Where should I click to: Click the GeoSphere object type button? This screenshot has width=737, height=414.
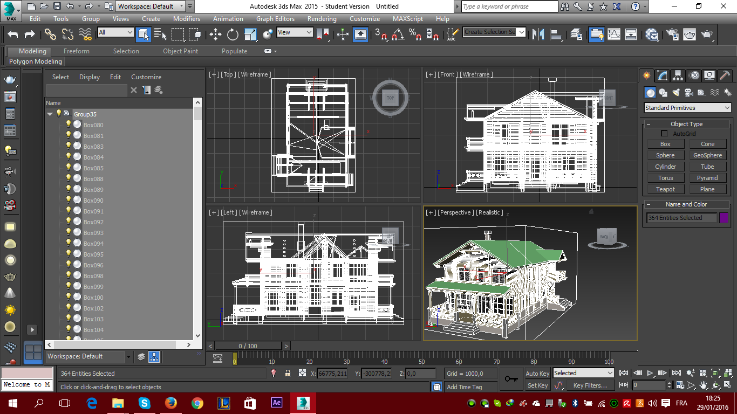[x=707, y=155]
